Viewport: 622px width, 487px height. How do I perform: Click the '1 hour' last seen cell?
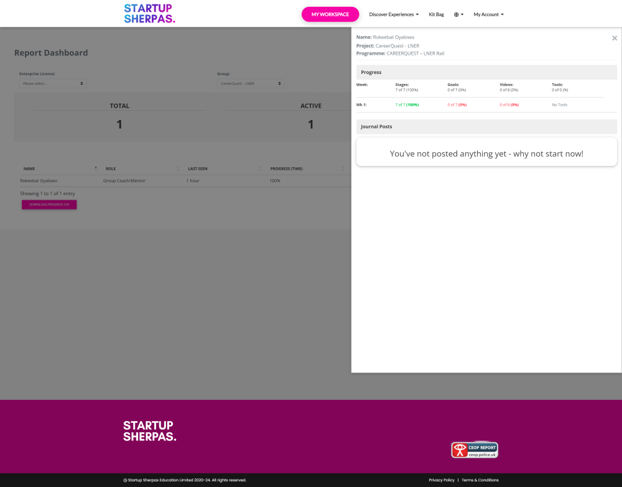(193, 180)
